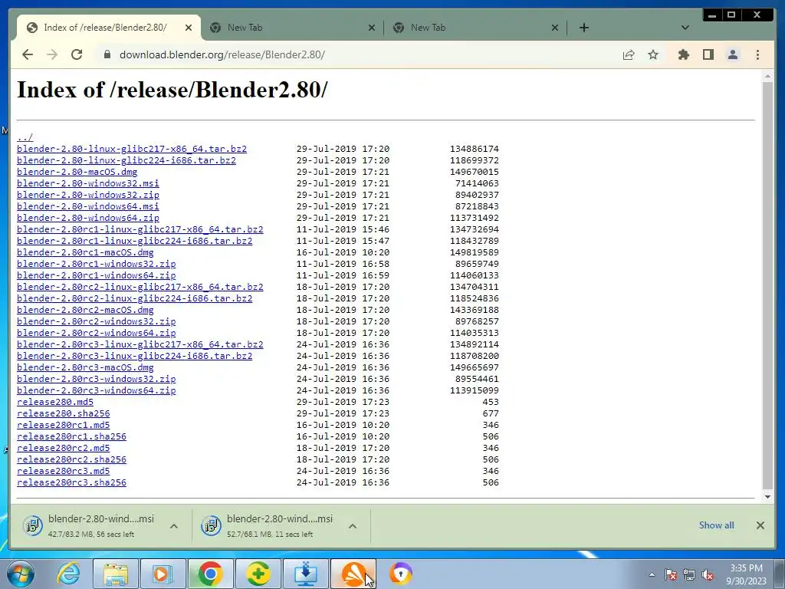The width and height of the screenshot is (785, 589).
Task: Open media player taskbar icon
Action: pyautogui.click(x=163, y=574)
